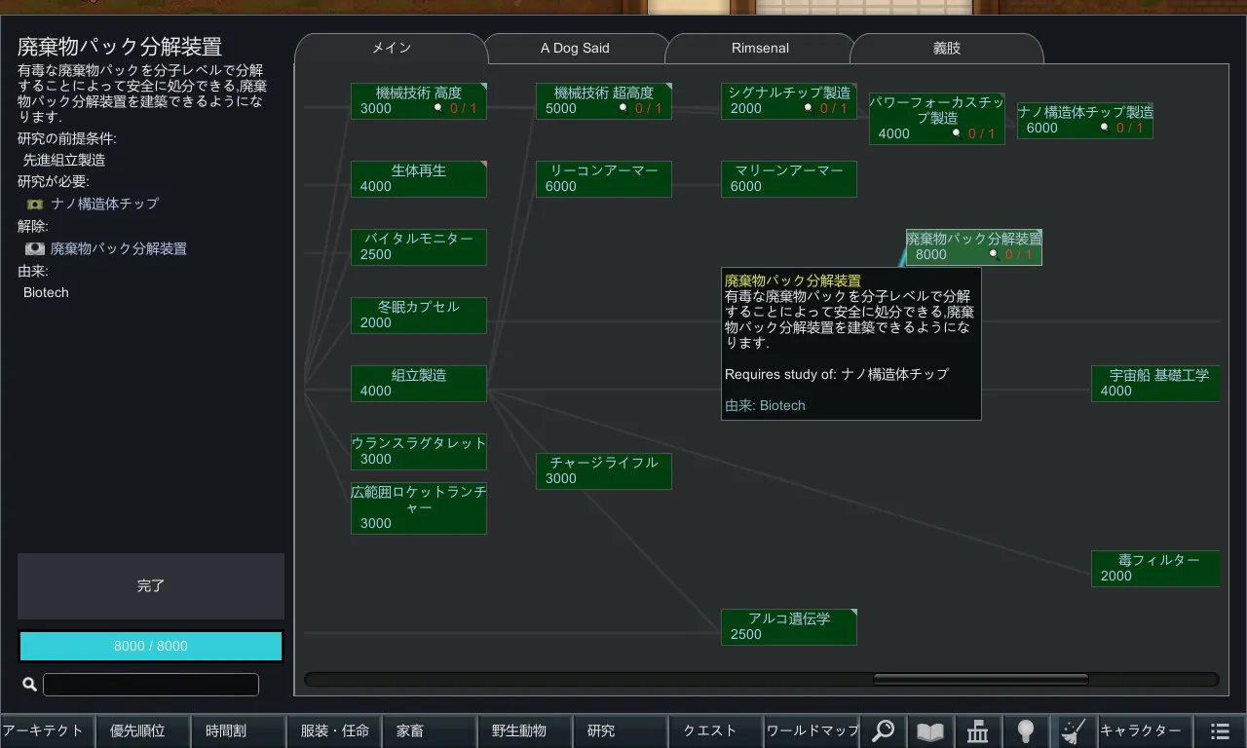
Task: Click the broom icon in bottom bar
Action: (x=1073, y=730)
